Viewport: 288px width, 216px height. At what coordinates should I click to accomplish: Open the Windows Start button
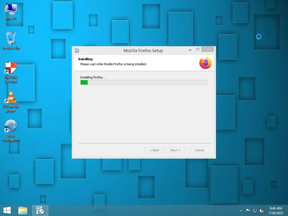click(x=7, y=210)
